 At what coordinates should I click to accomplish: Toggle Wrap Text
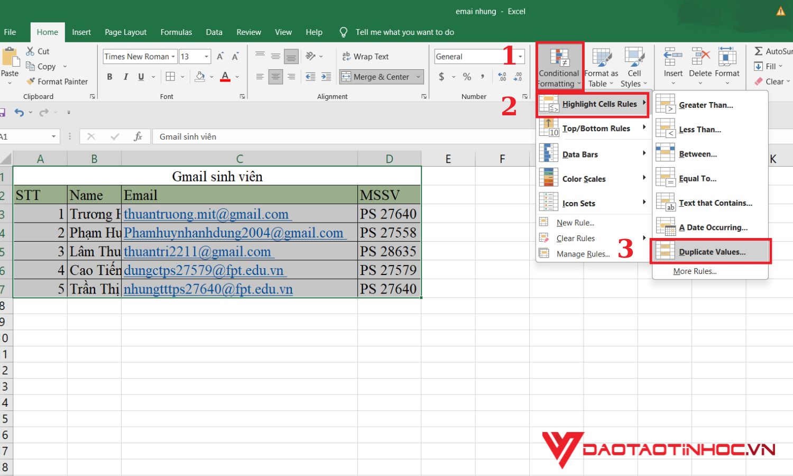tap(365, 57)
